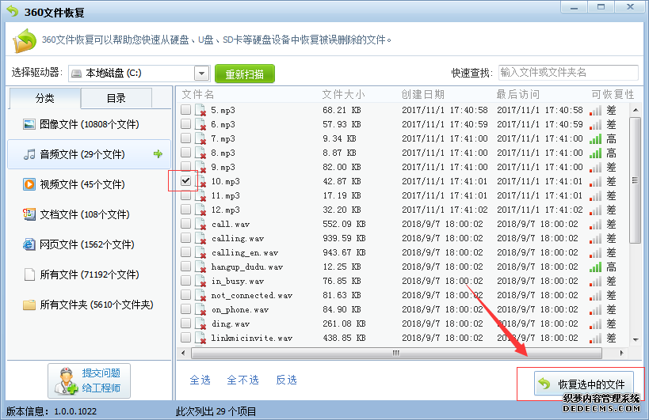Screen dimensions: 649x420
Task: Select the web page files icon
Action: 29,244
